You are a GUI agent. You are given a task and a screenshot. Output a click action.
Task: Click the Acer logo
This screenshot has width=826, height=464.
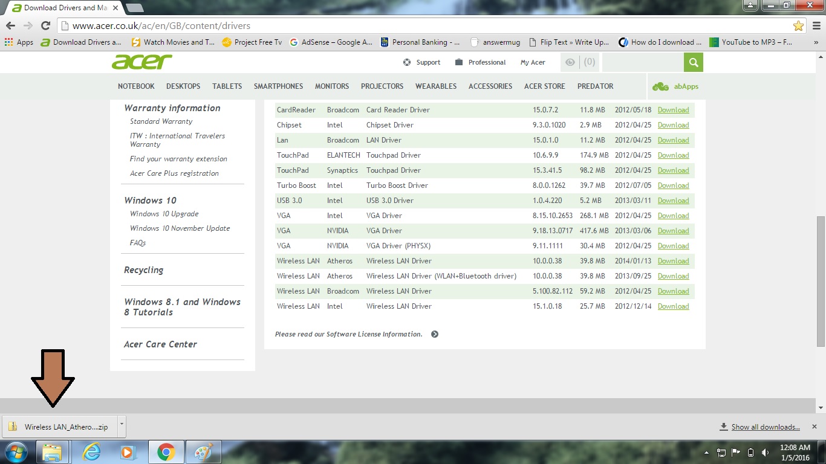coord(141,62)
